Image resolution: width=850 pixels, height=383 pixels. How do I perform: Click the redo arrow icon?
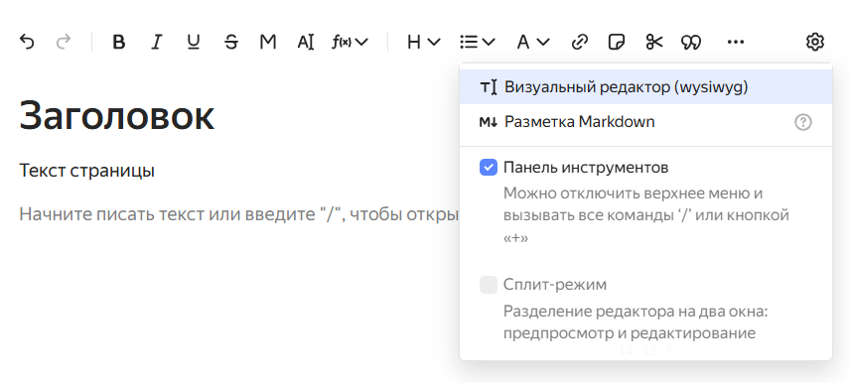pyautogui.click(x=64, y=42)
